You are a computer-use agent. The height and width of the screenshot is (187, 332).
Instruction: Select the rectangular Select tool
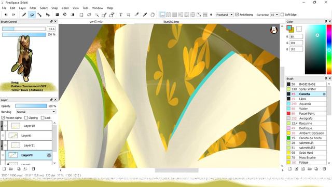click(x=81, y=15)
